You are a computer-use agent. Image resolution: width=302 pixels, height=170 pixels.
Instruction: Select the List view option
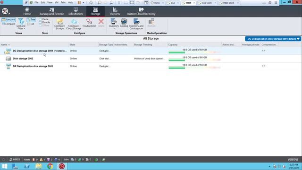pyautogui.click(x=31, y=24)
